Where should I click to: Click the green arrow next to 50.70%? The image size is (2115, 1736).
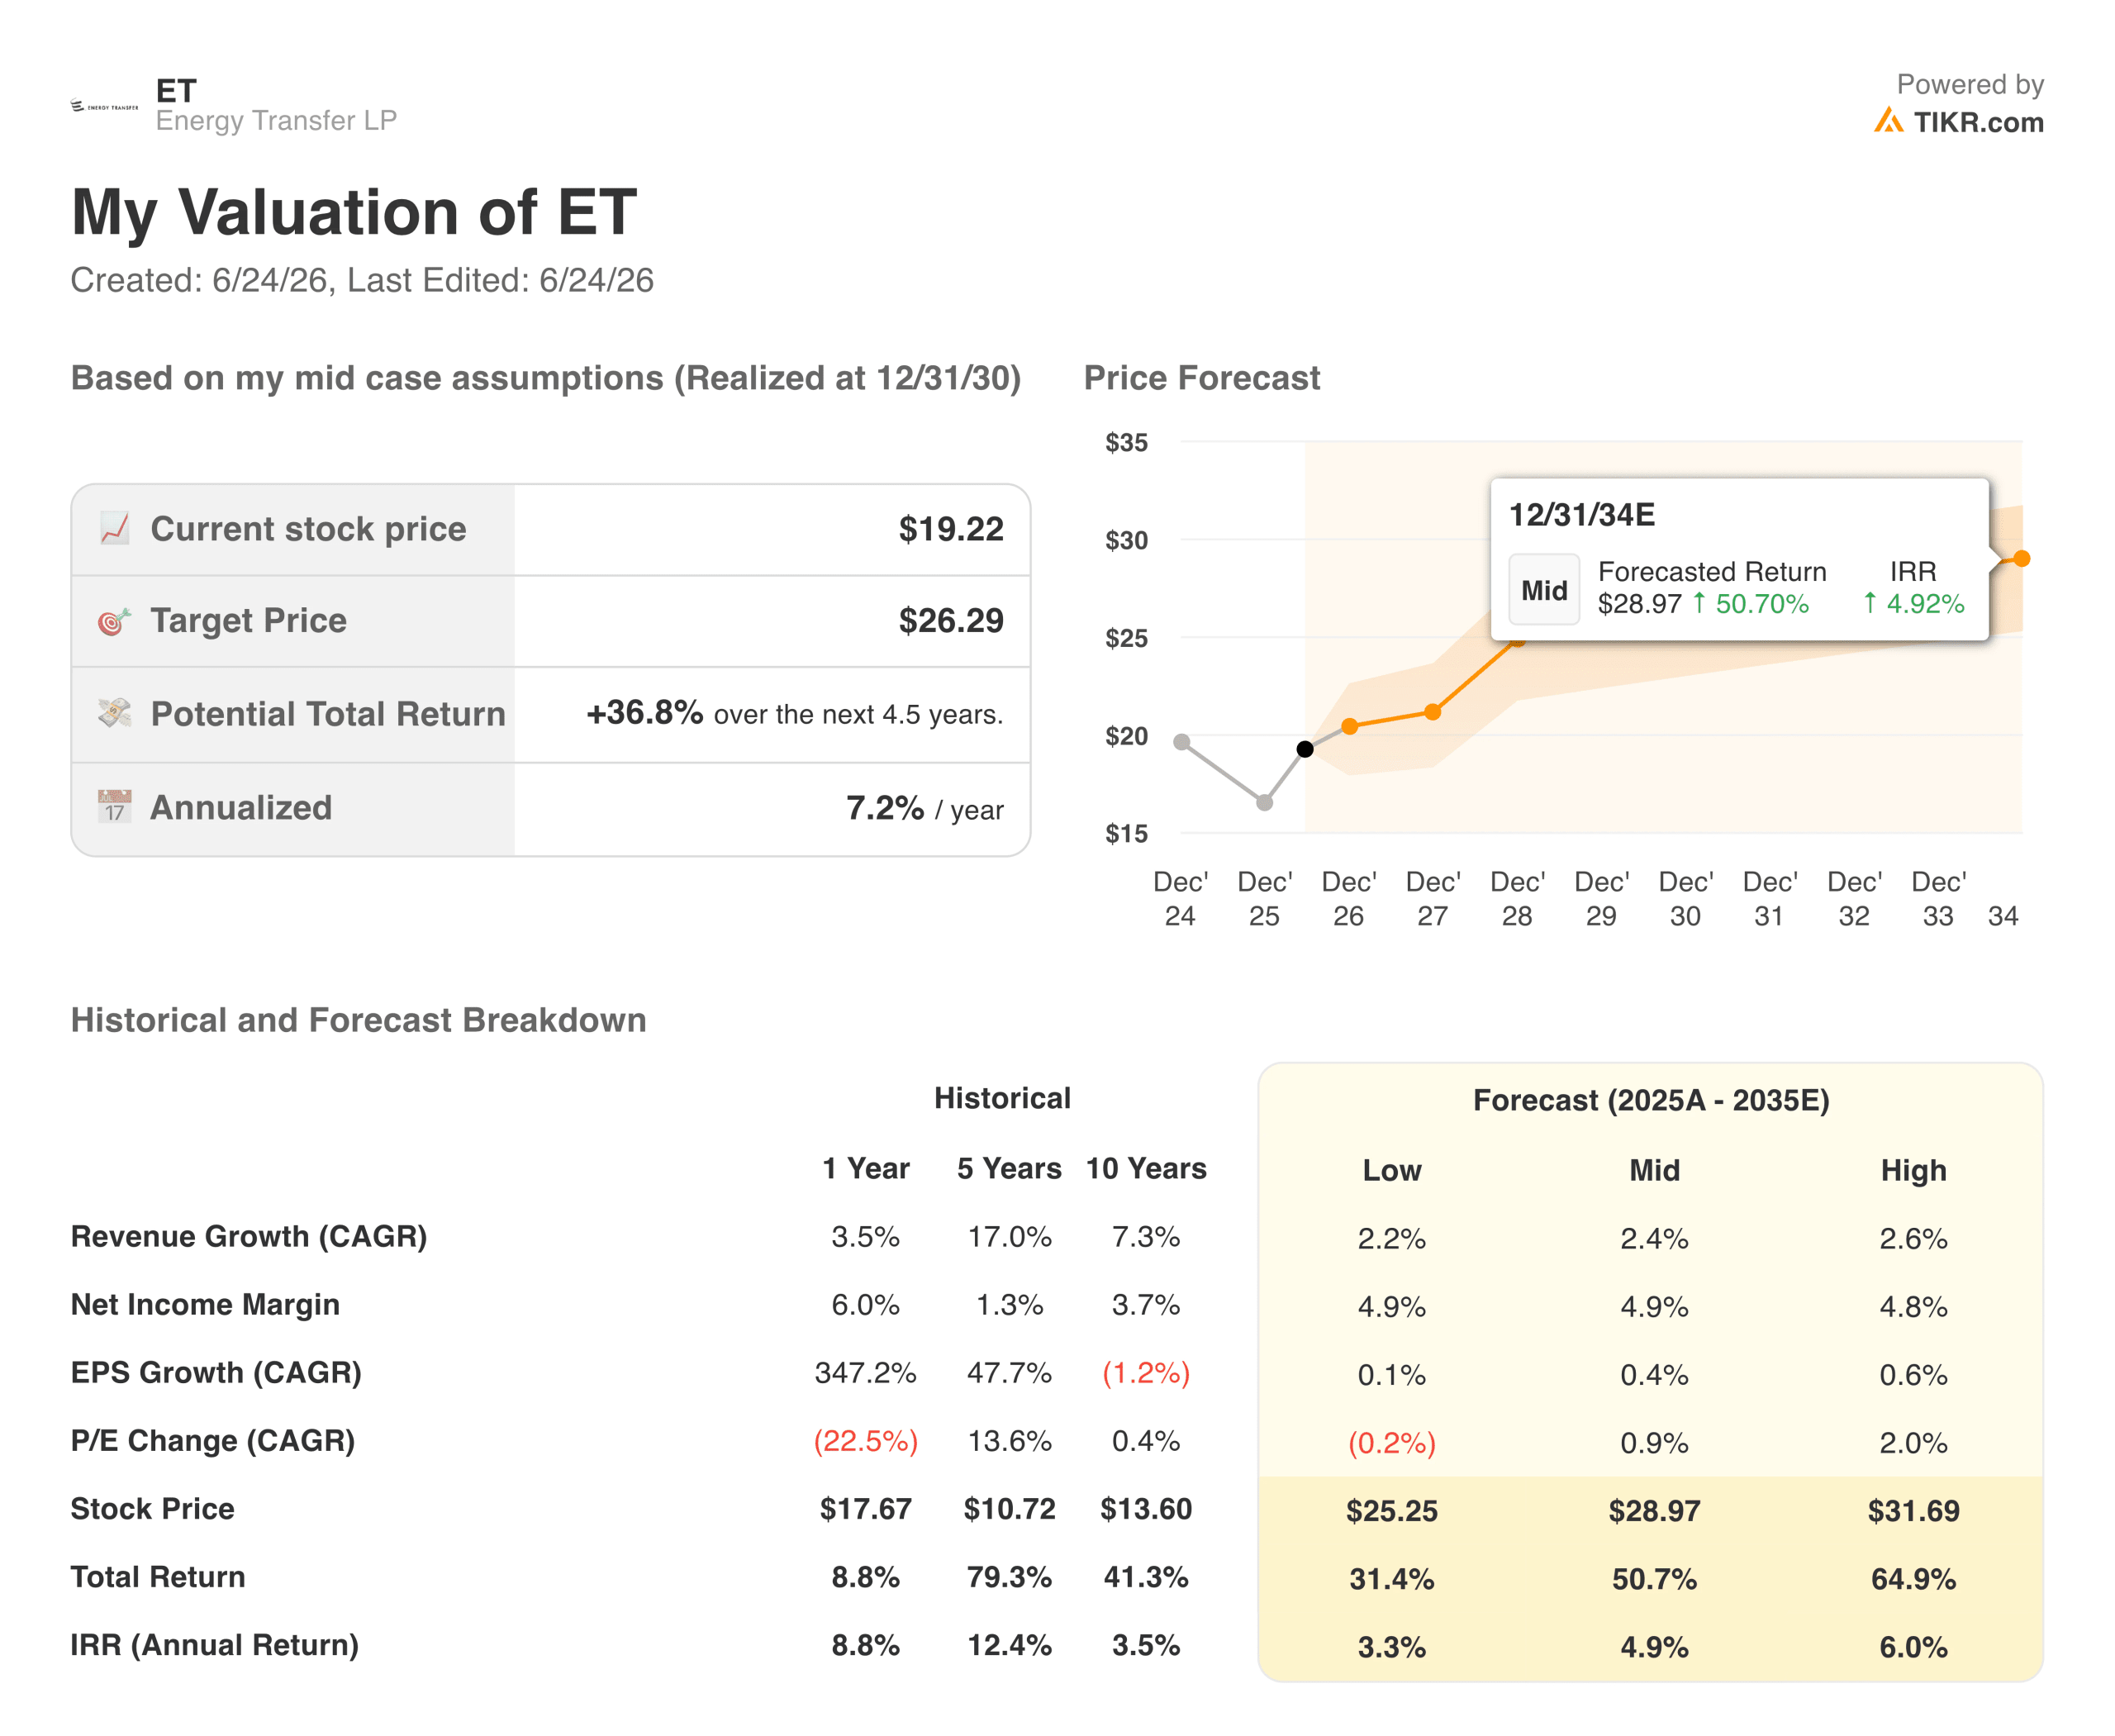(x=1699, y=603)
